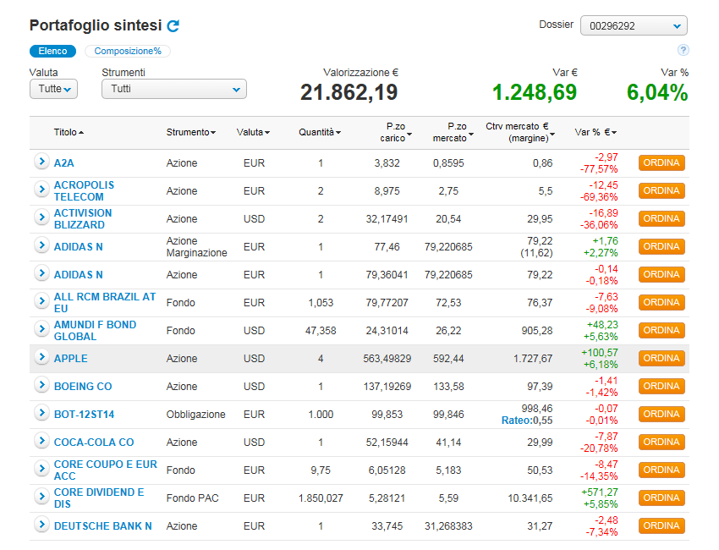This screenshot has height=550, width=719.
Task: Sort table by Valuta column header
Action: pos(253,132)
